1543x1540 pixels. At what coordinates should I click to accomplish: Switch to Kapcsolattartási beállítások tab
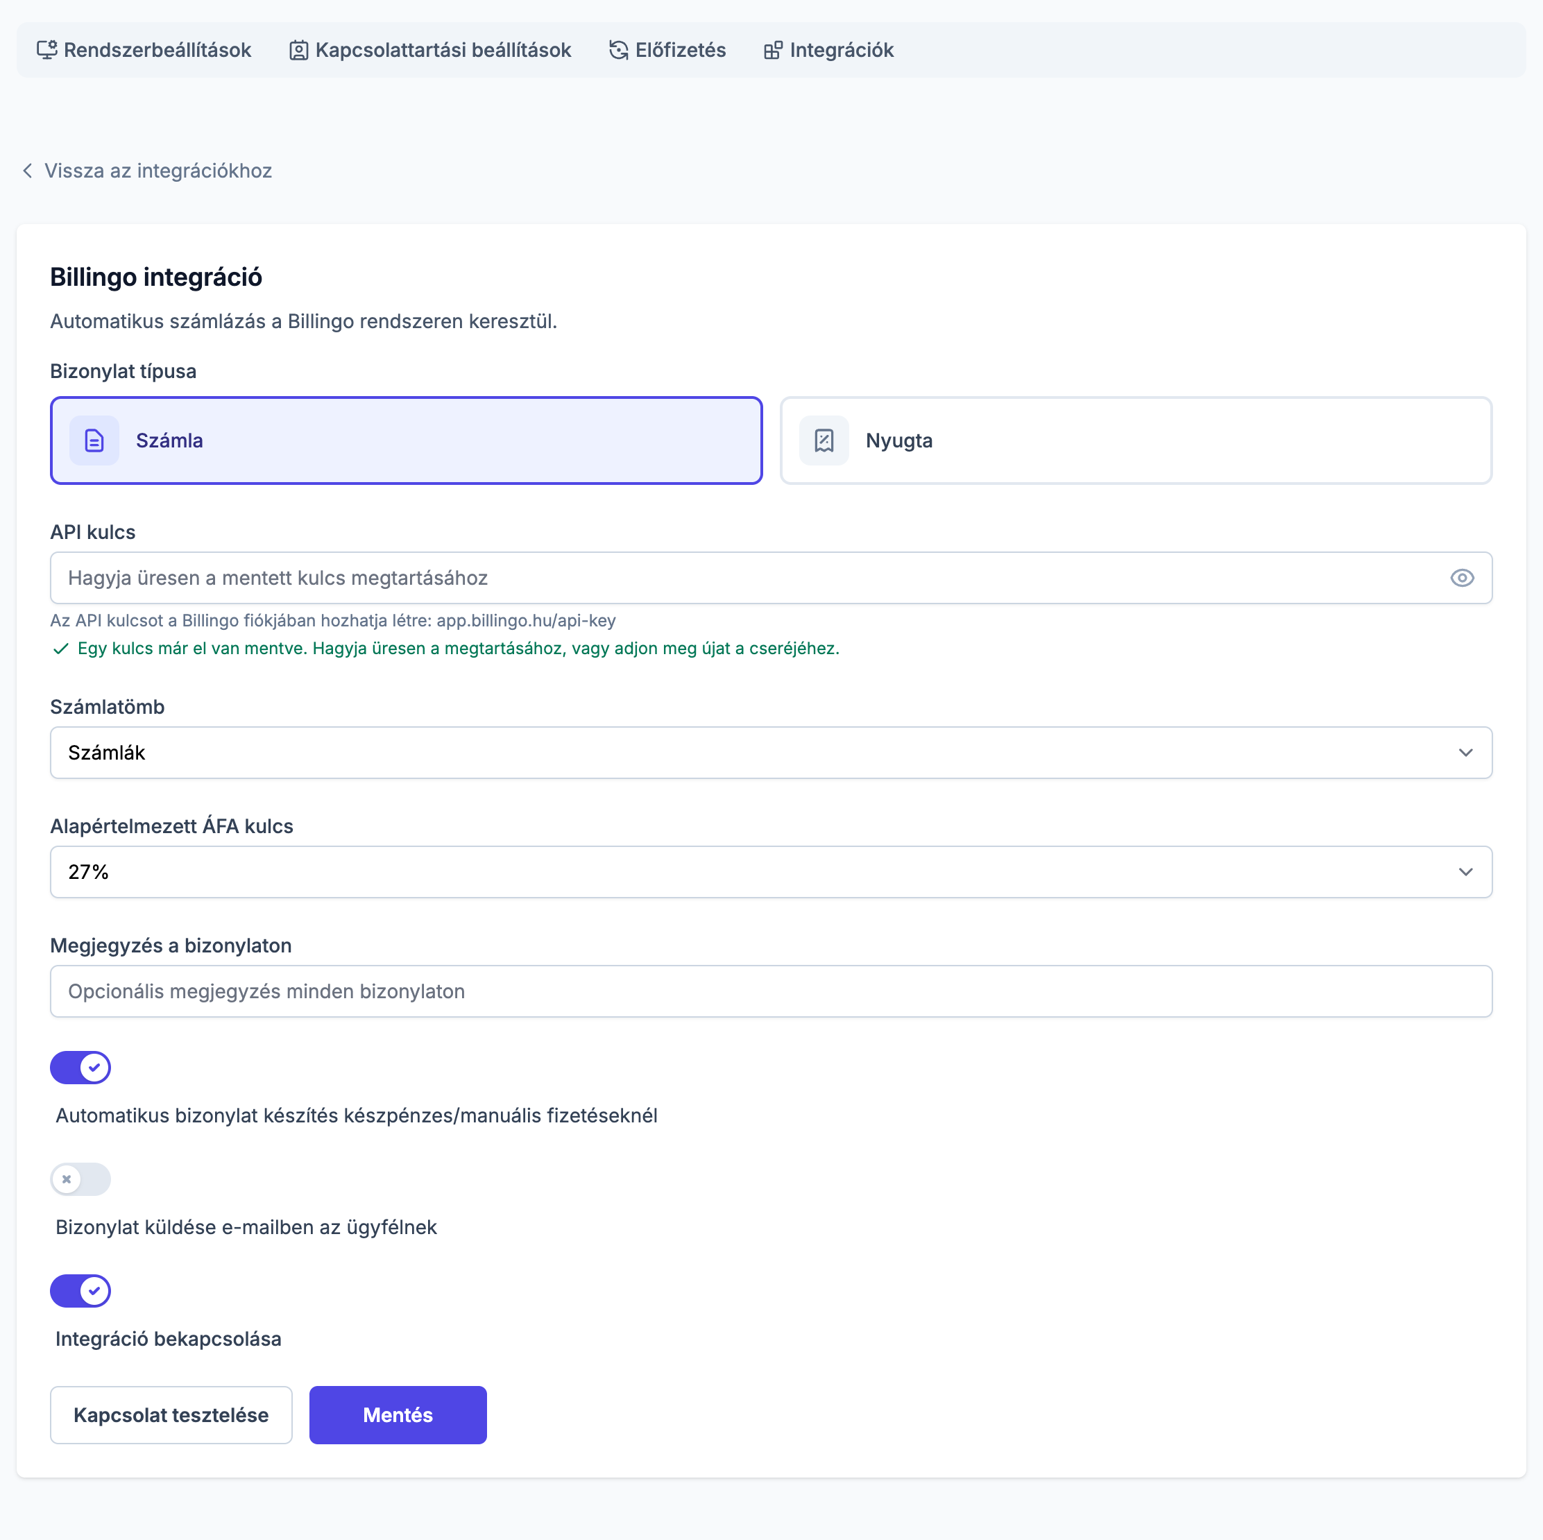point(429,51)
